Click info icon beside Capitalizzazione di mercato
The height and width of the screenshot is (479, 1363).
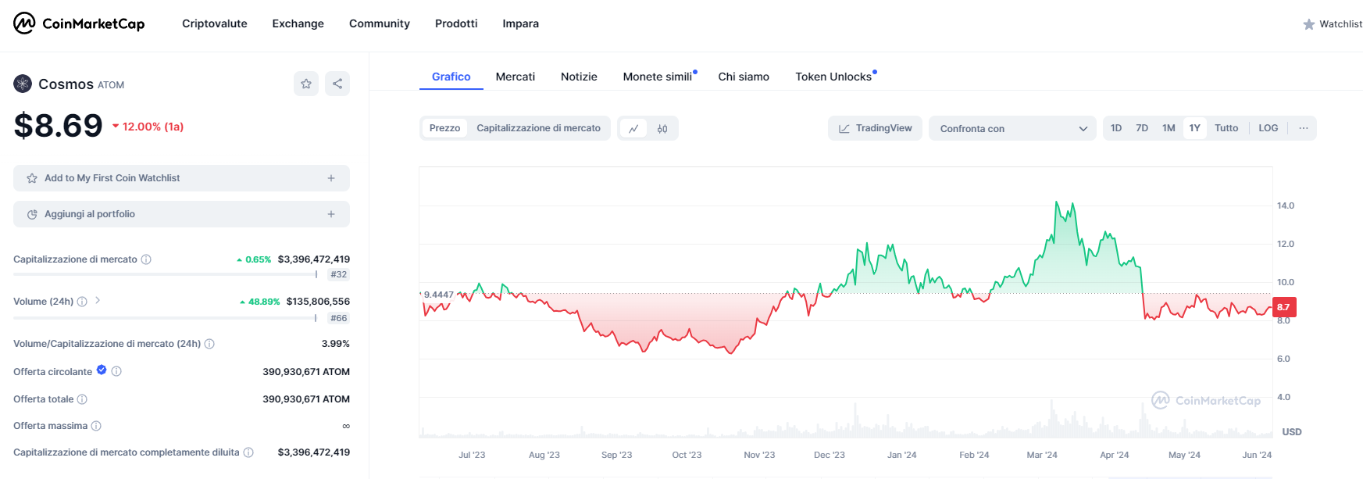(146, 259)
